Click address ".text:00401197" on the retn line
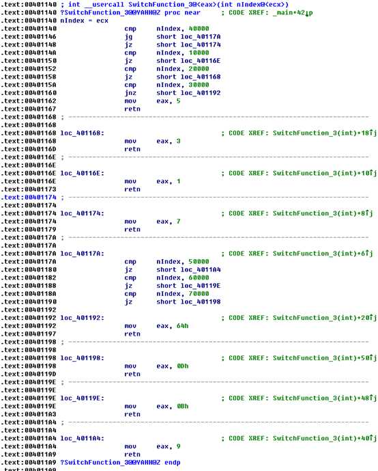Screen dimensions: 378x471 point(29,334)
